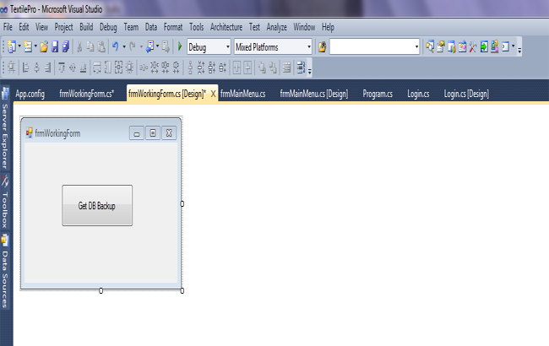Image resolution: width=549 pixels, height=346 pixels.
Task: Switch to the Program.cs tab
Action: click(378, 94)
